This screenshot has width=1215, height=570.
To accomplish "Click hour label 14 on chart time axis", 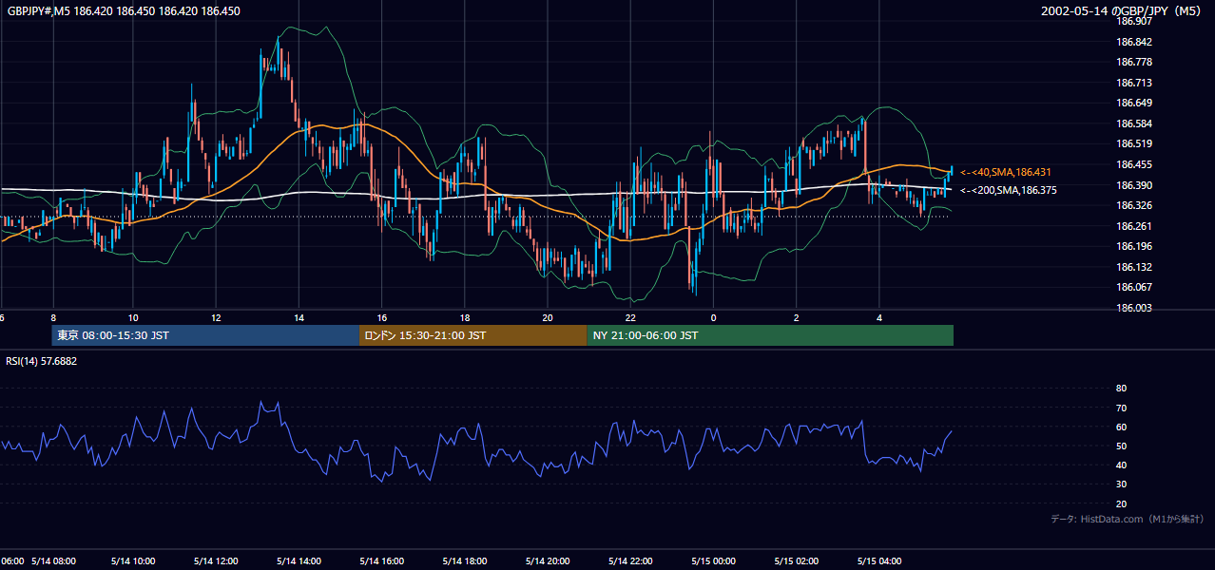I will [299, 317].
